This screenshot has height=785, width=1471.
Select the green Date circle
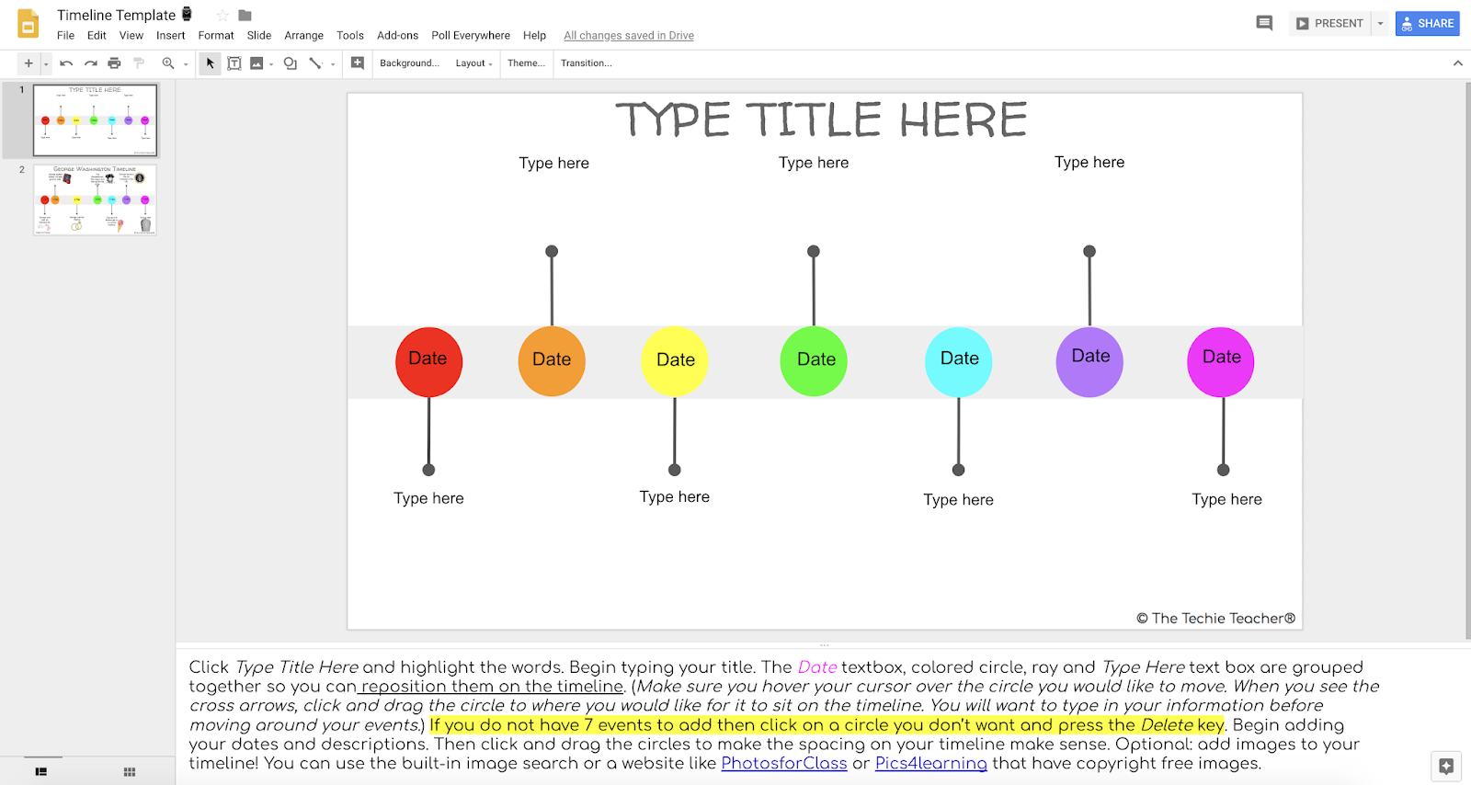[x=814, y=361]
